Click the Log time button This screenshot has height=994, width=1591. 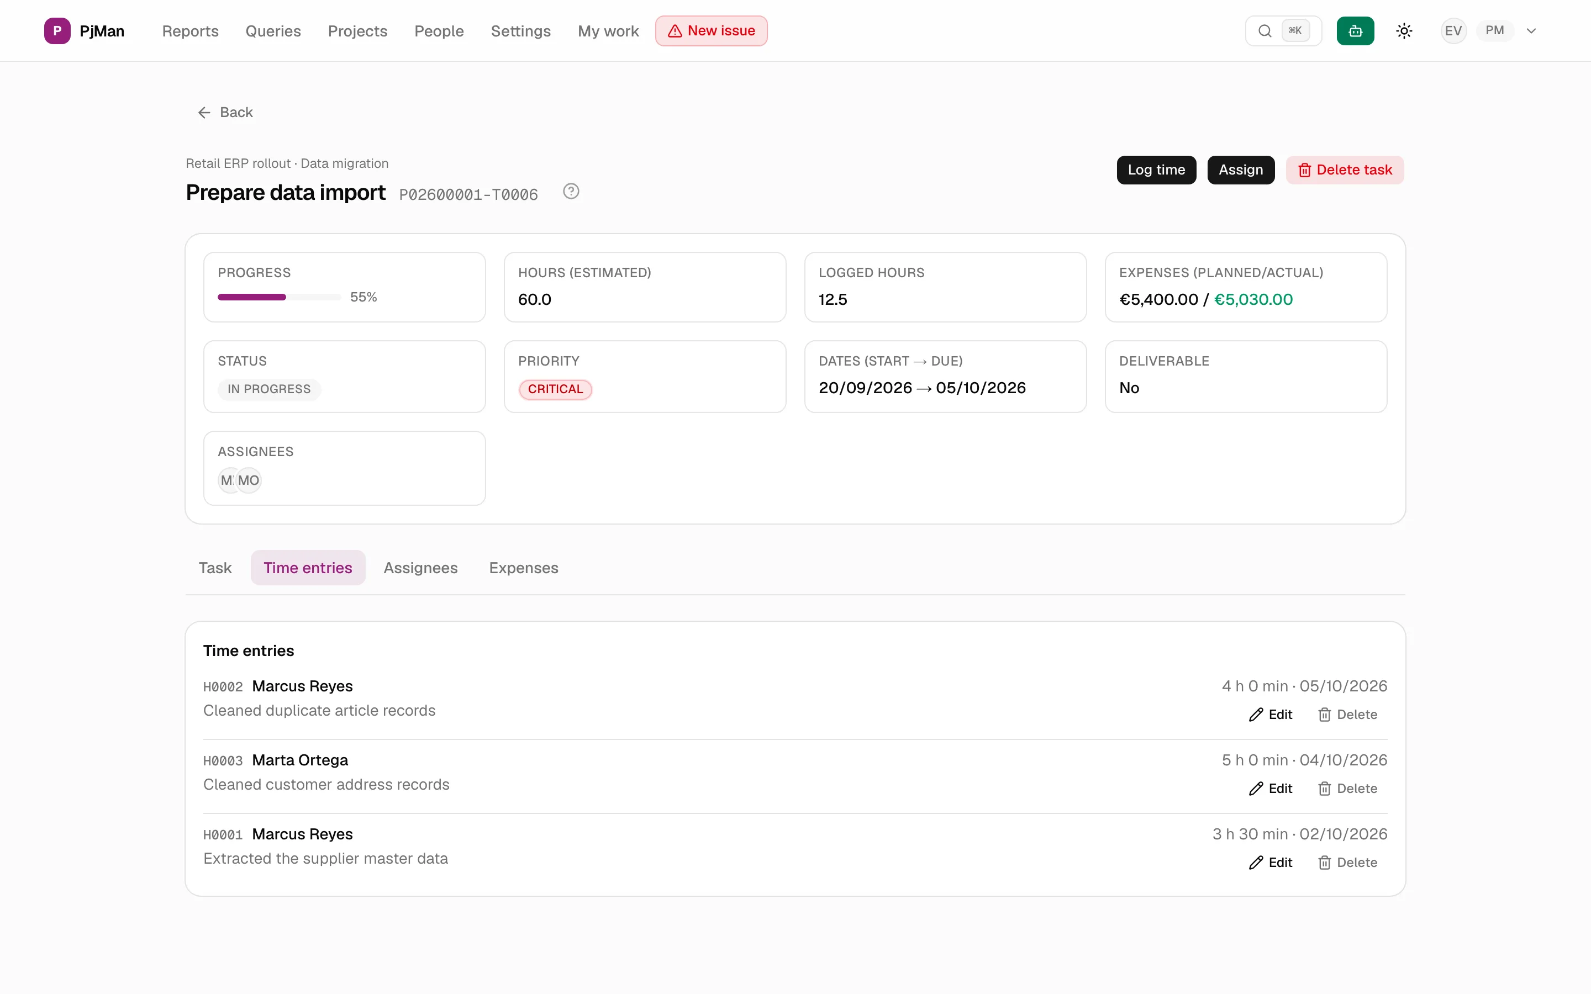[1156, 170]
